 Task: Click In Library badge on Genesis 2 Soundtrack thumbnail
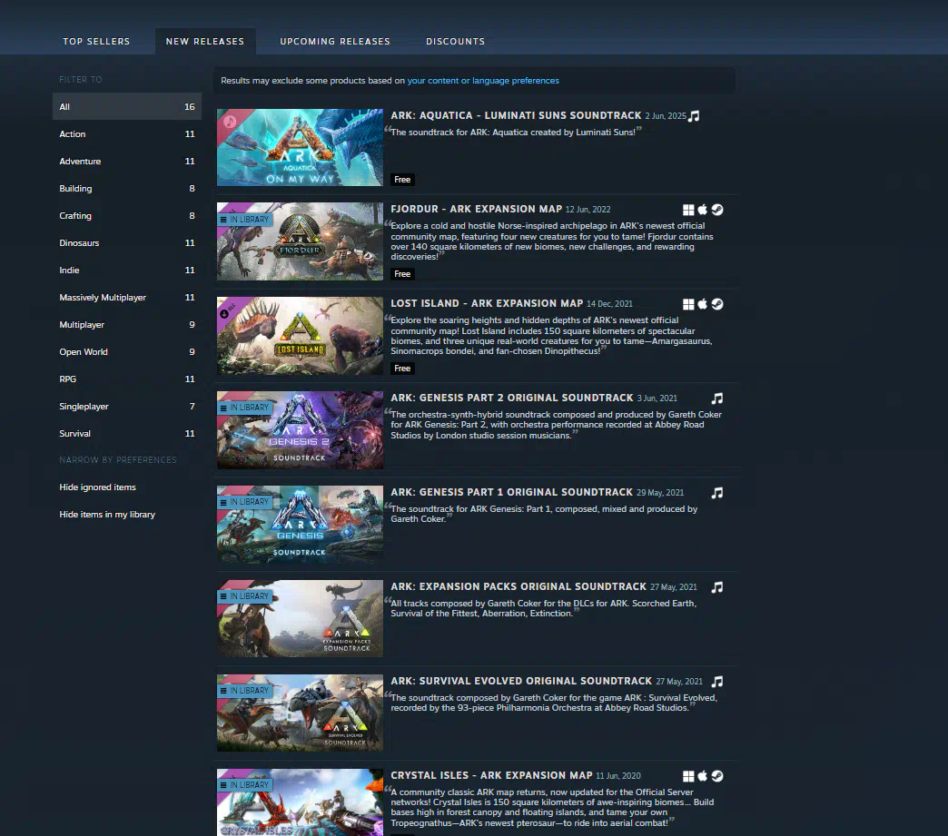pyautogui.click(x=245, y=408)
